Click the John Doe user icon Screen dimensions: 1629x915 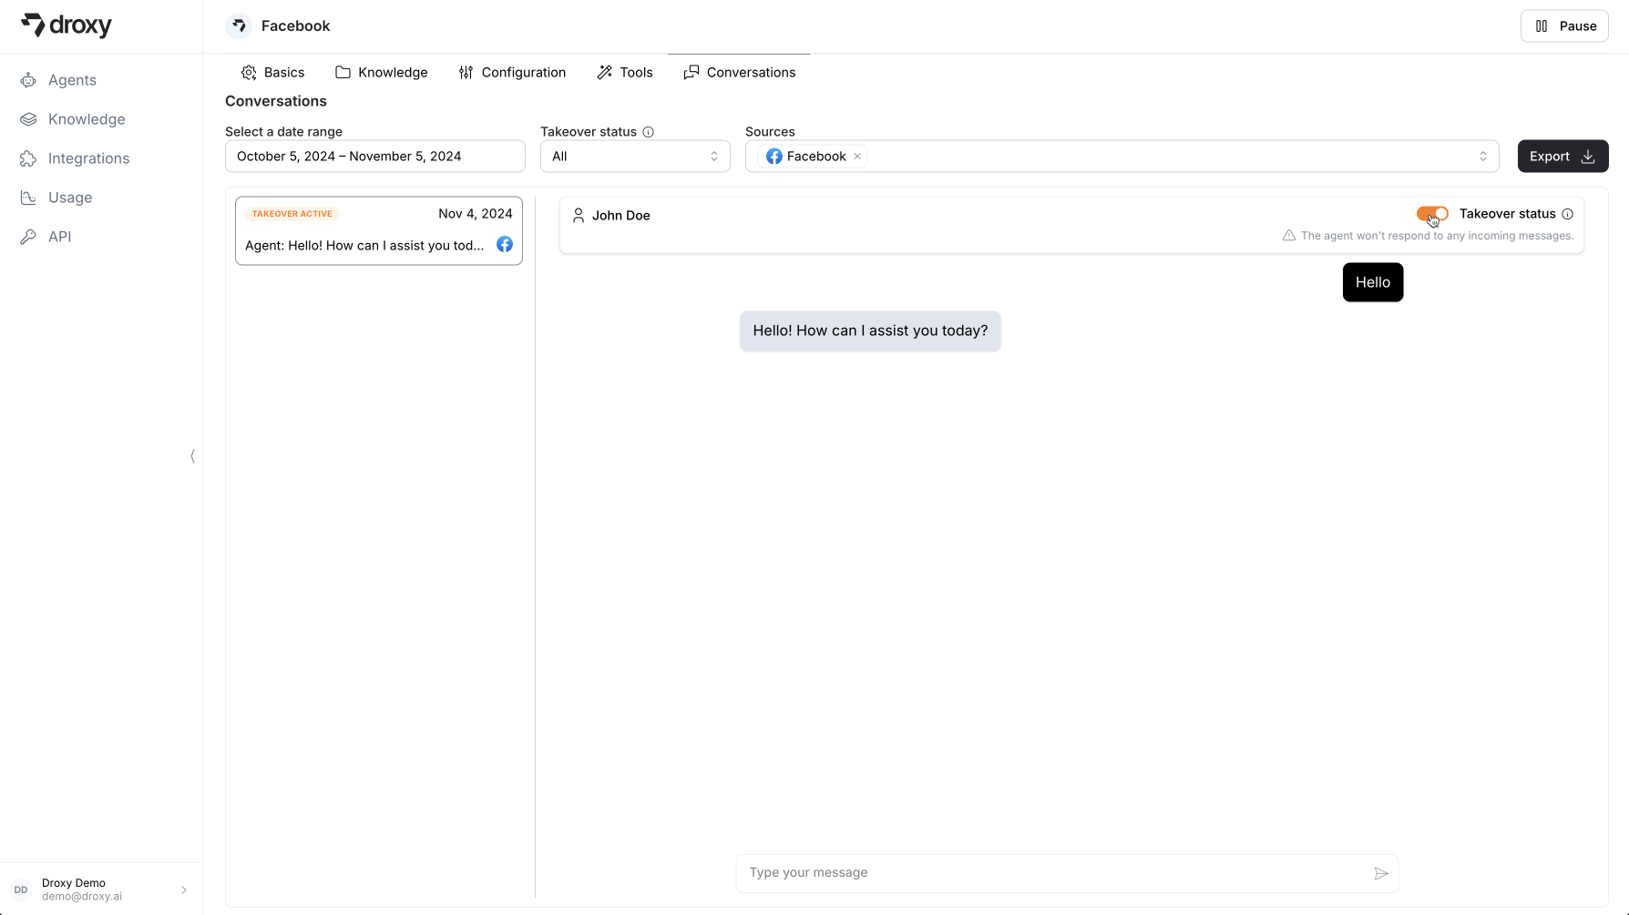coord(579,215)
